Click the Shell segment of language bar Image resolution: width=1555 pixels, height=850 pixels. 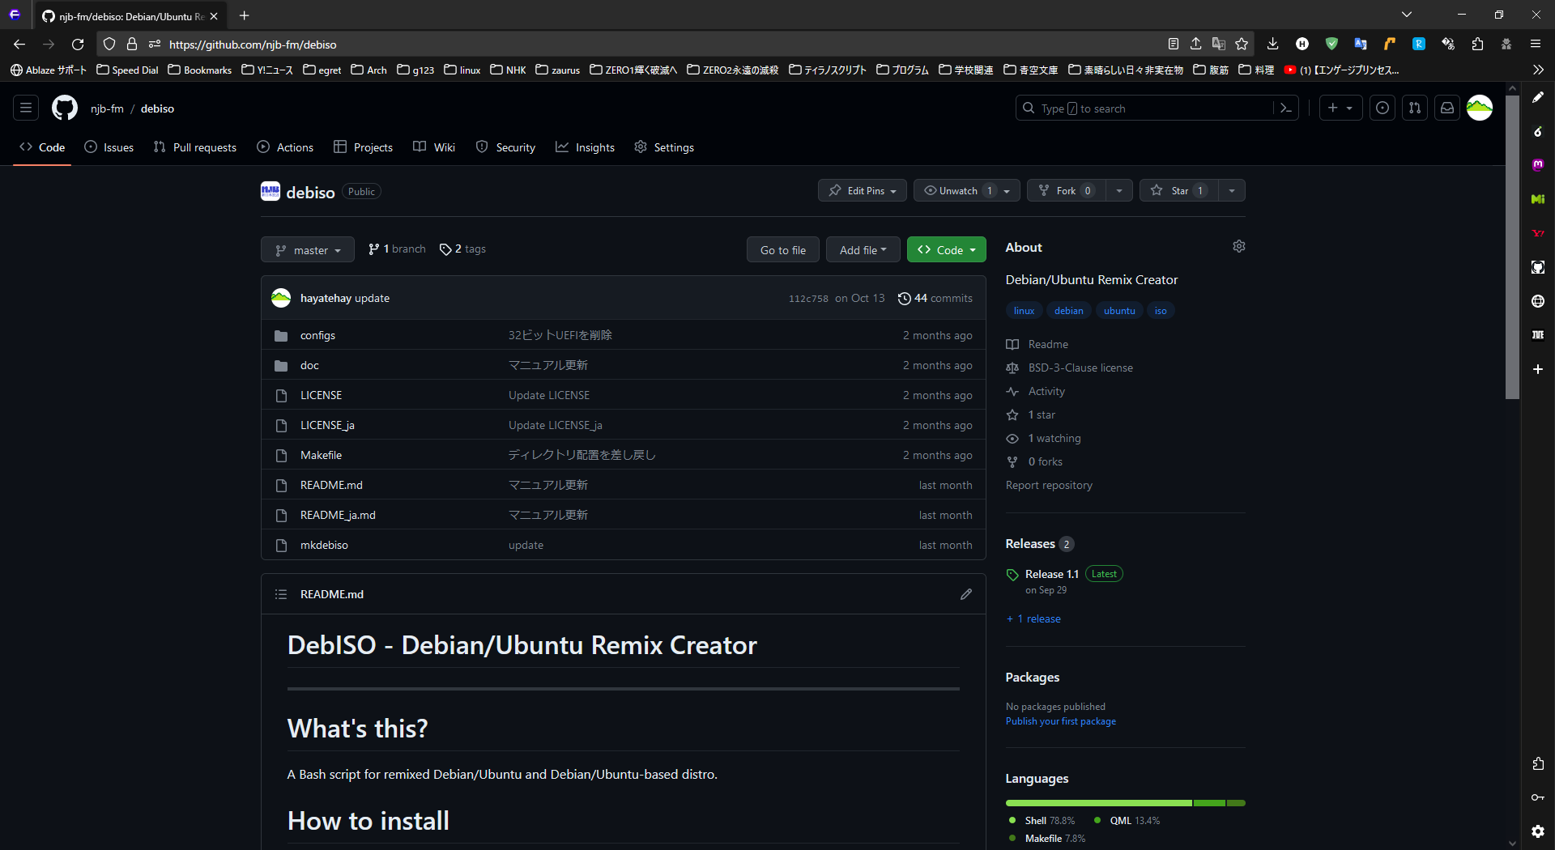click(1098, 803)
